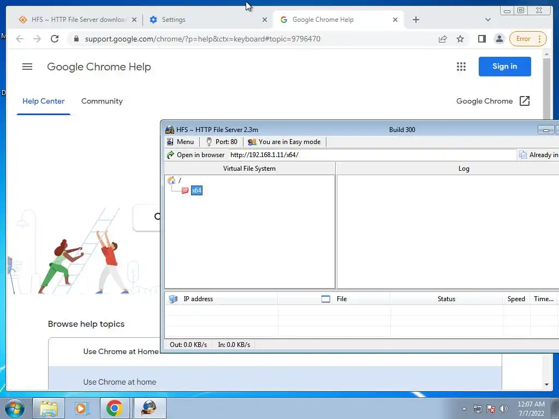Close the HFS download tab in Chrome
The image size is (559, 419).
tap(134, 20)
